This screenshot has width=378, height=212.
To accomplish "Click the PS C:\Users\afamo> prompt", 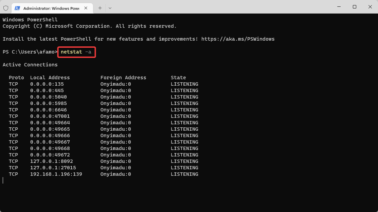I will (30, 52).
